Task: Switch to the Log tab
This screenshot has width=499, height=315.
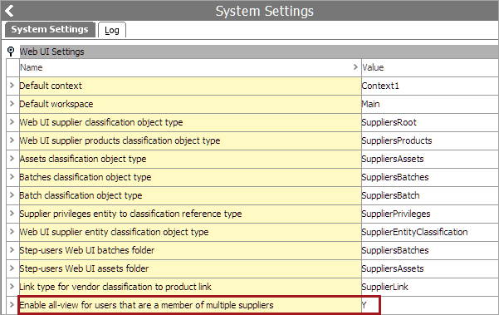Action: click(x=112, y=30)
